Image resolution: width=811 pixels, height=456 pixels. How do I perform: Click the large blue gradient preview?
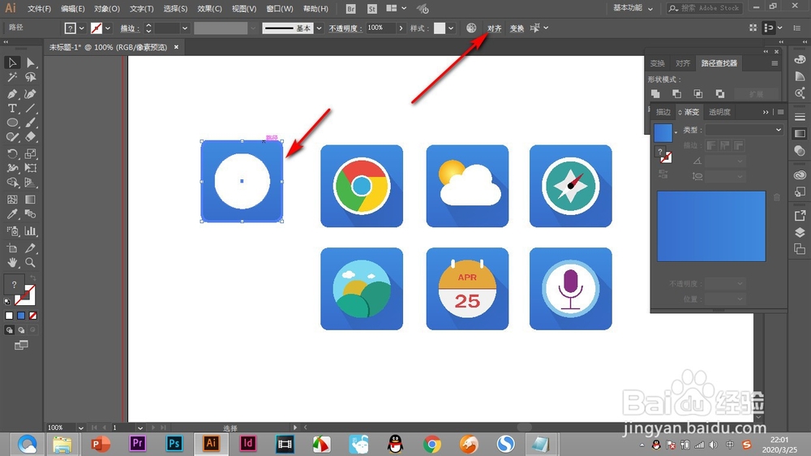coord(711,226)
